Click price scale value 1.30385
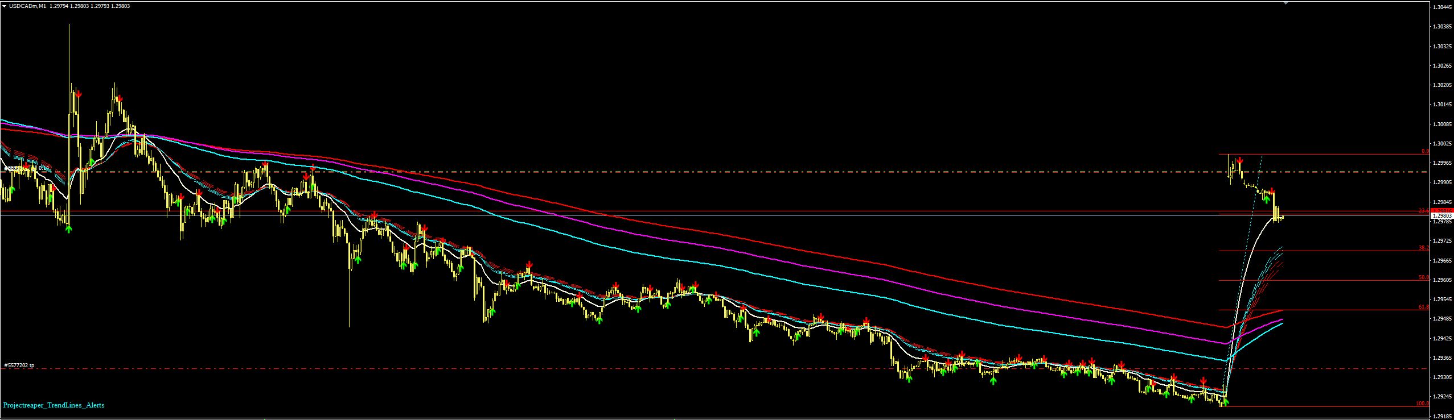 [1441, 27]
